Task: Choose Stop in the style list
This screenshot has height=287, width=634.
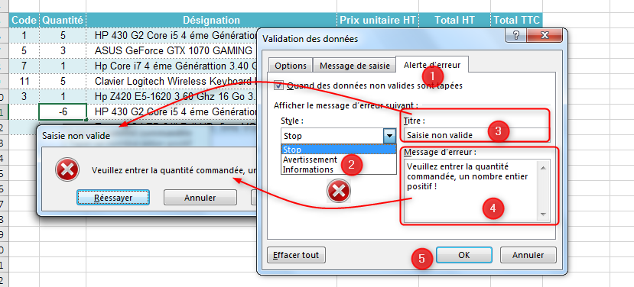Action: click(339, 150)
